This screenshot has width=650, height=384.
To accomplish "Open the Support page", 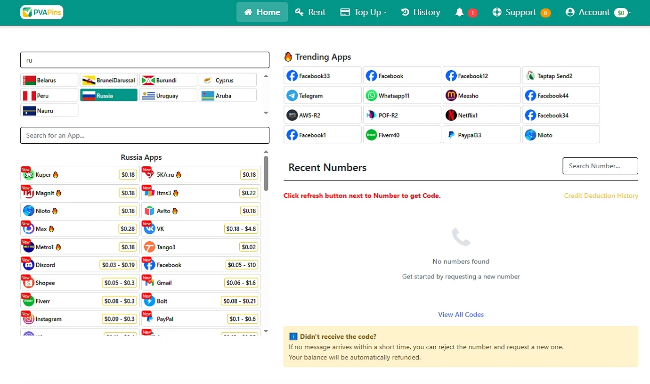I will [521, 12].
